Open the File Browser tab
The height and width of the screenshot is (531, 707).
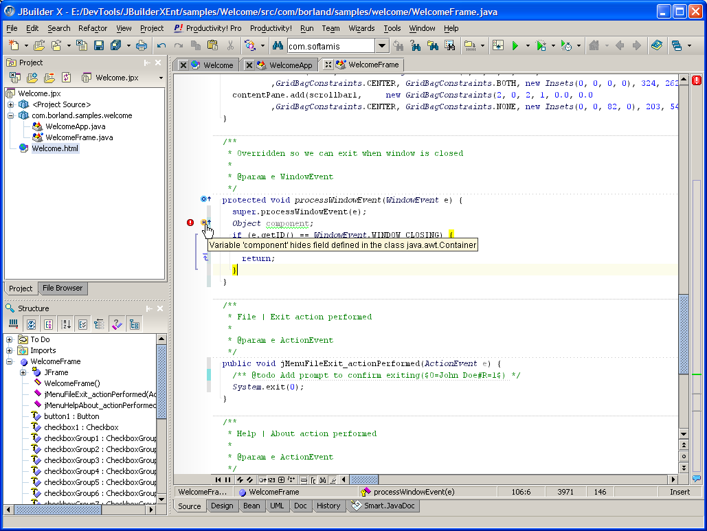point(63,289)
